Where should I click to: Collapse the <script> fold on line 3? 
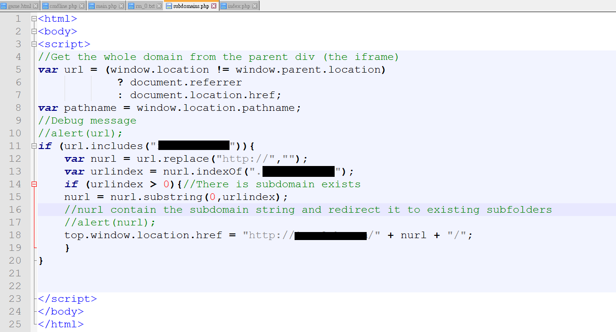[x=34, y=44]
